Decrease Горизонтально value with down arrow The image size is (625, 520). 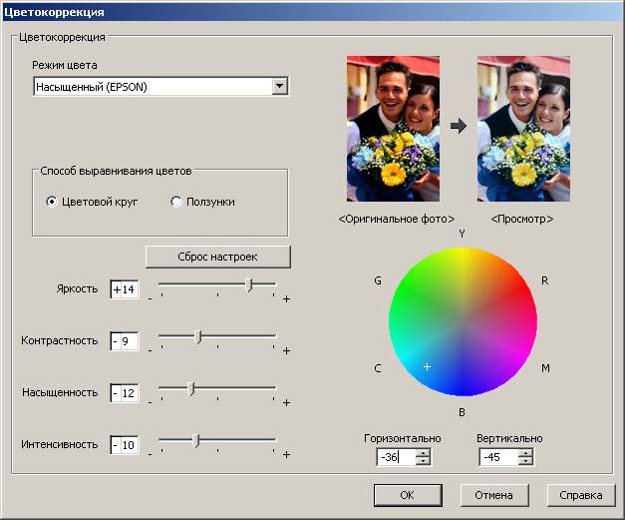(x=423, y=461)
